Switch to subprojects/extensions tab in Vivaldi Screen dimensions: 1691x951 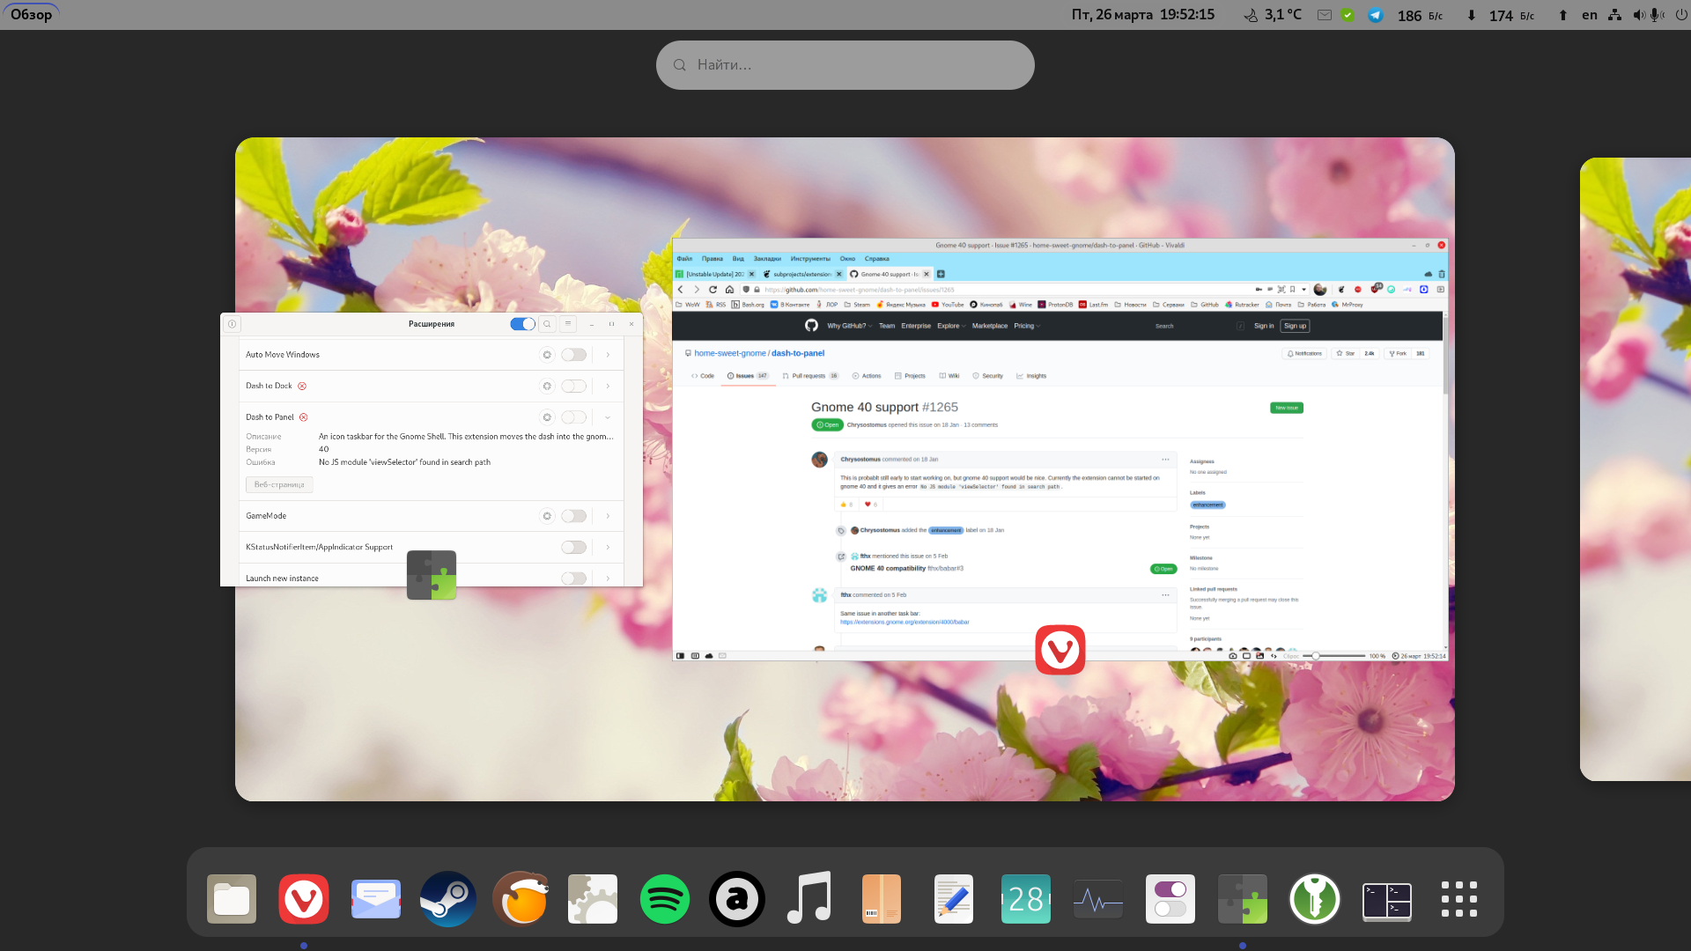click(802, 274)
